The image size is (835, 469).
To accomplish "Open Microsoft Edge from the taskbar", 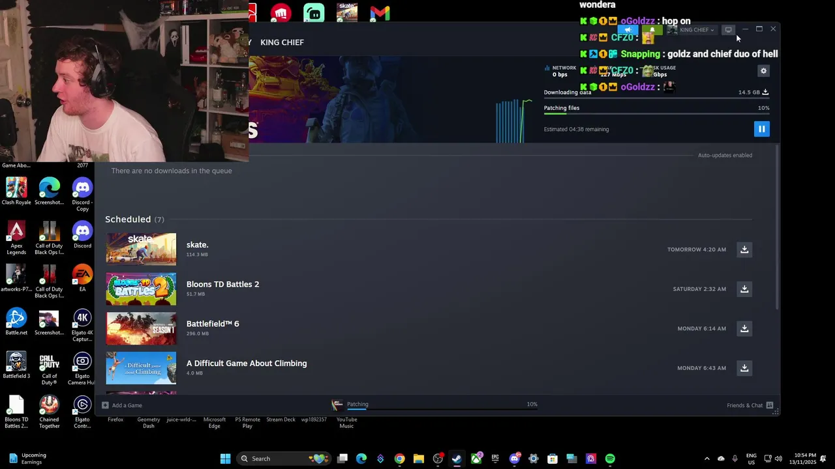I will tap(361, 459).
